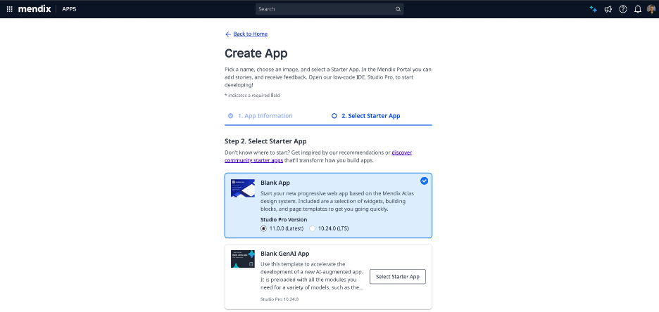
Task: Click the required field note text
Action: tap(252, 95)
